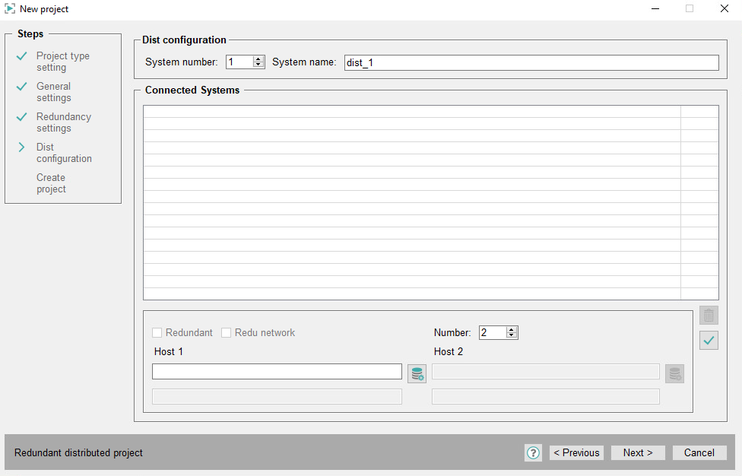The height and width of the screenshot is (476, 742).
Task: Select the Project type setting step
Action: click(x=62, y=62)
